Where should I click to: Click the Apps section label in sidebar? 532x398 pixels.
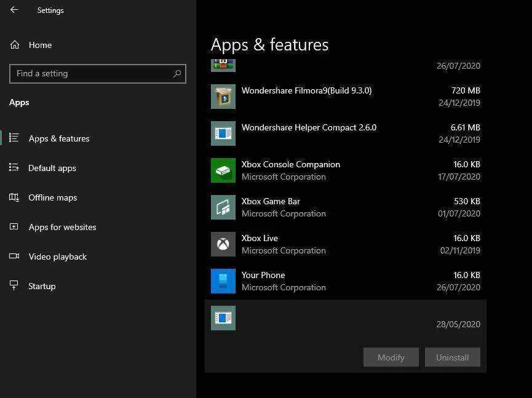pyautogui.click(x=19, y=103)
